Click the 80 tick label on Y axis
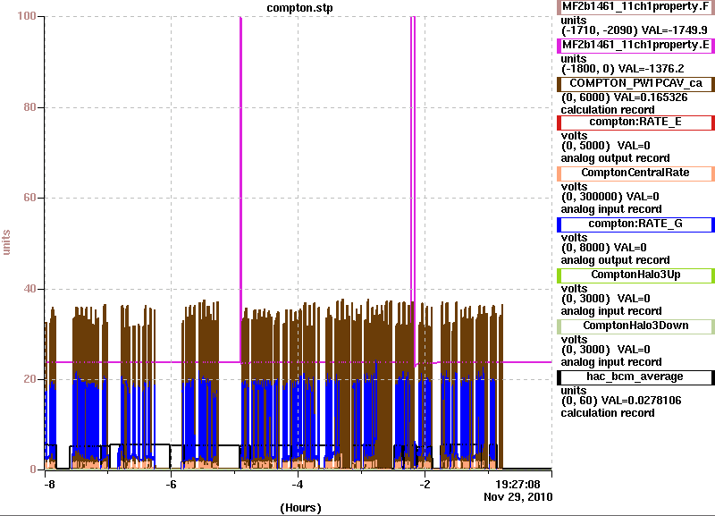The image size is (715, 516). click(29, 107)
